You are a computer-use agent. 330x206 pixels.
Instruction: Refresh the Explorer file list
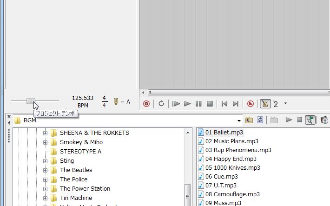click(x=260, y=120)
